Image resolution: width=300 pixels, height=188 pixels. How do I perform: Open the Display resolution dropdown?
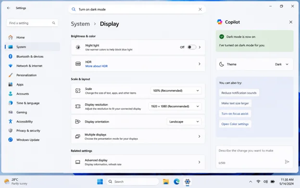(x=175, y=106)
